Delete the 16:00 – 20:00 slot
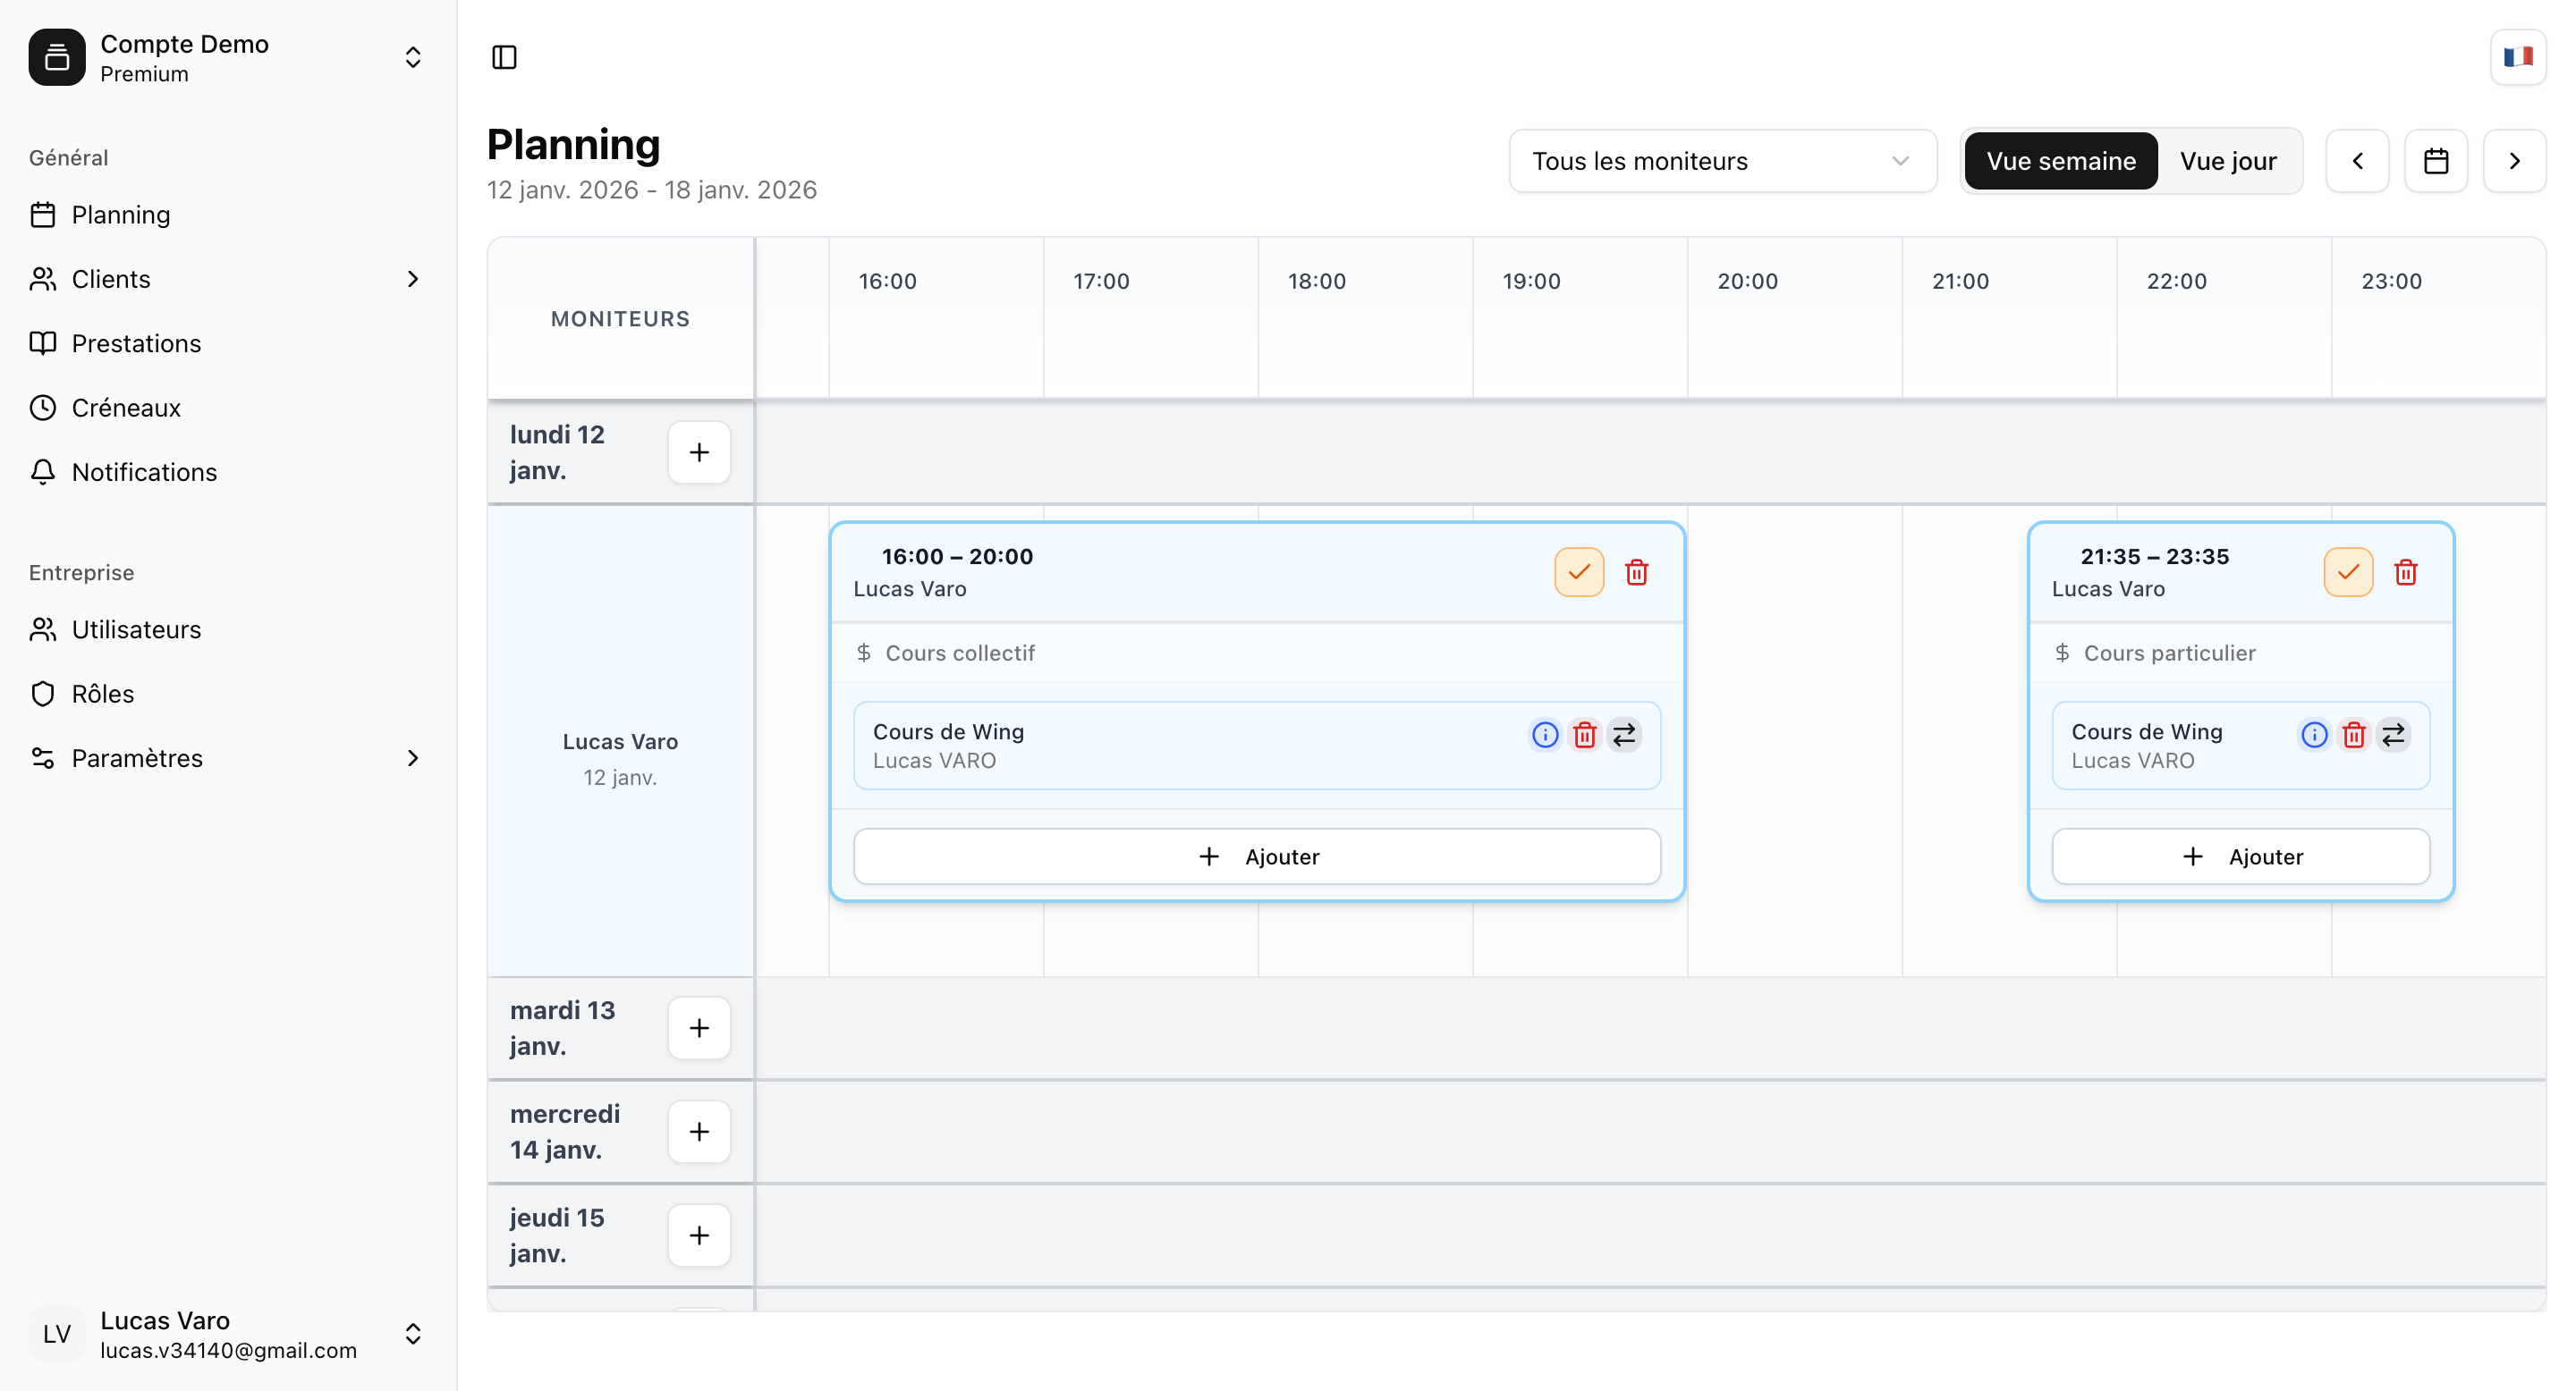This screenshot has height=1391, width=2576. [1637, 573]
